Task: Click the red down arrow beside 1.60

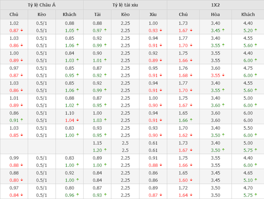Action: point(191,180)
